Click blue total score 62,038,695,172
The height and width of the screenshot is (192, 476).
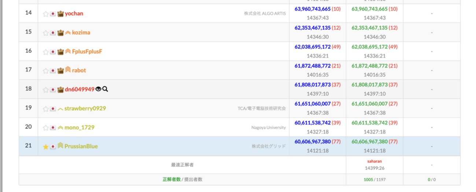coord(313,47)
